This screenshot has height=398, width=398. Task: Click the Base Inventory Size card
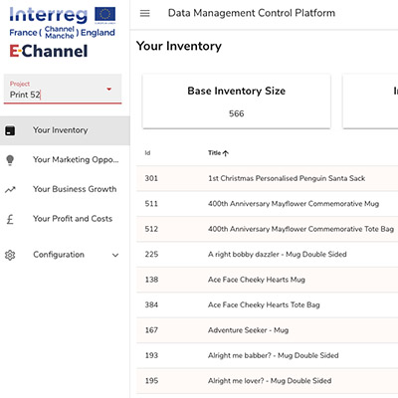click(x=237, y=101)
